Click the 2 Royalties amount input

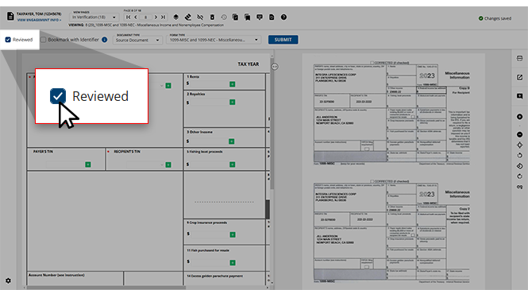click(x=210, y=102)
